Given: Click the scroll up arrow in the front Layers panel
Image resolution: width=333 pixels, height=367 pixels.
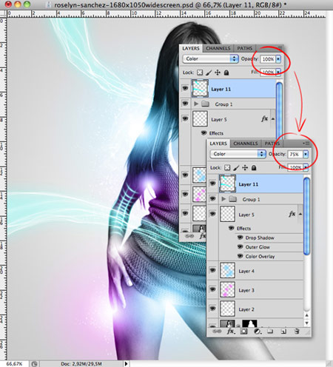Looking at the screenshot, I should pos(306,315).
